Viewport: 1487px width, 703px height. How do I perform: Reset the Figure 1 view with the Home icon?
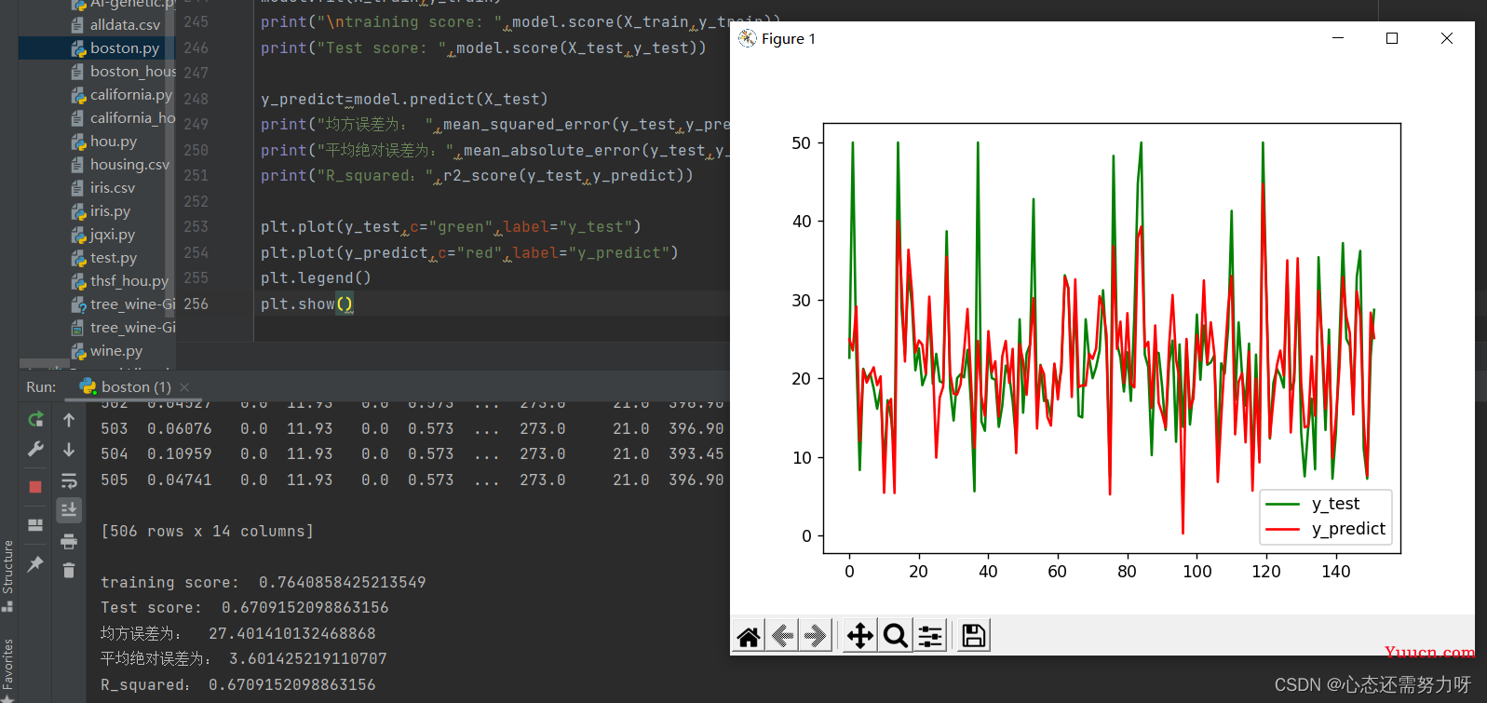click(749, 636)
